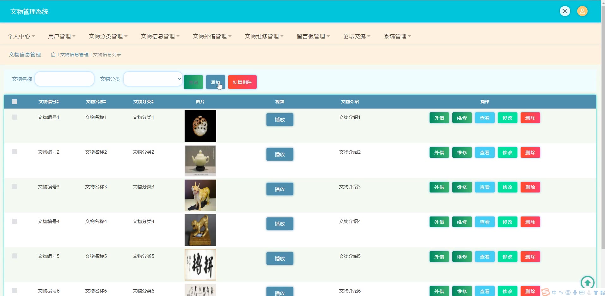Open the calligraphy thumbnail of 文物名称5
Image resolution: width=605 pixels, height=296 pixels.
tap(200, 265)
